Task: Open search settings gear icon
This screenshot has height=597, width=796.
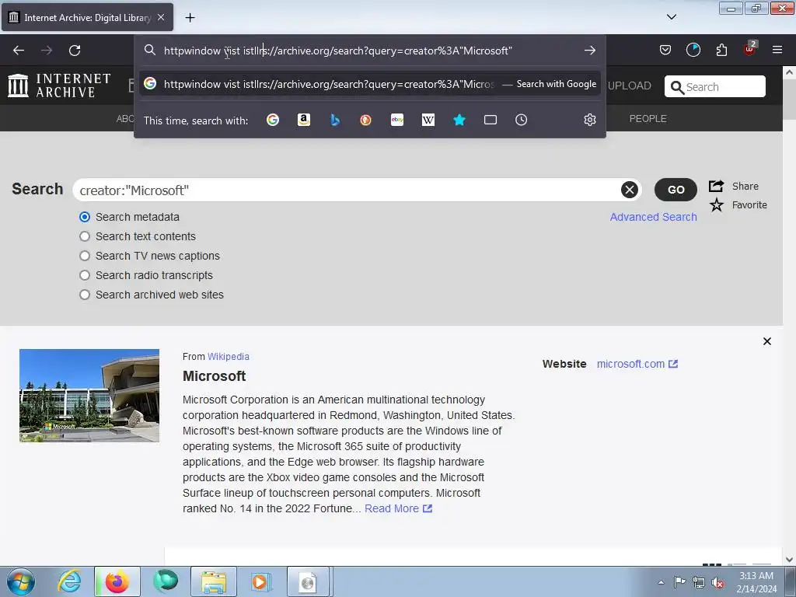Action: coord(589,120)
